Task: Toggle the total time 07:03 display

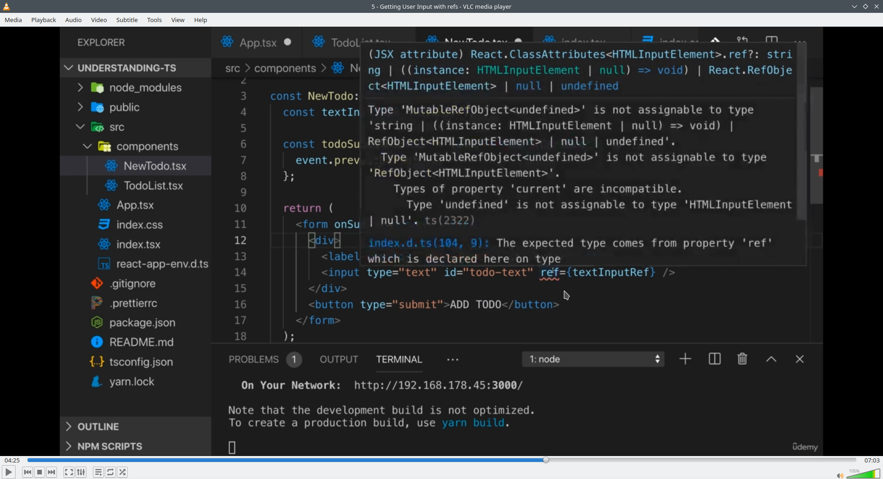Action: 872,460
